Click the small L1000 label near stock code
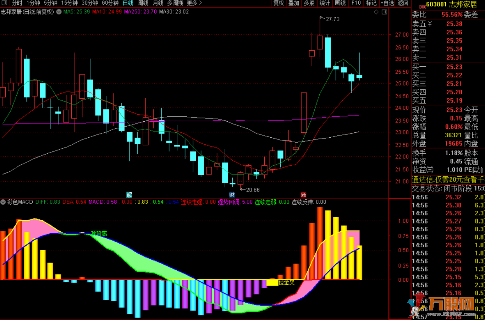Image resolution: width=485 pixels, height=320 pixels. click(x=422, y=6)
